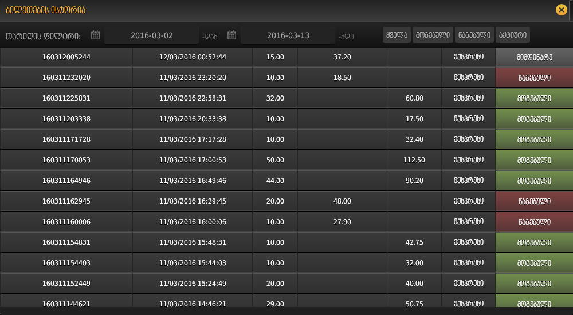
Task: Click the timestamp 11/03/2016 22:58:31
Action: pyautogui.click(x=193, y=98)
